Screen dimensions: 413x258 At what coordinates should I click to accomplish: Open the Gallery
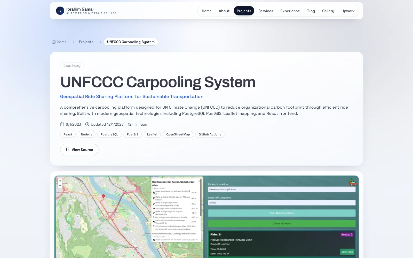(x=328, y=11)
